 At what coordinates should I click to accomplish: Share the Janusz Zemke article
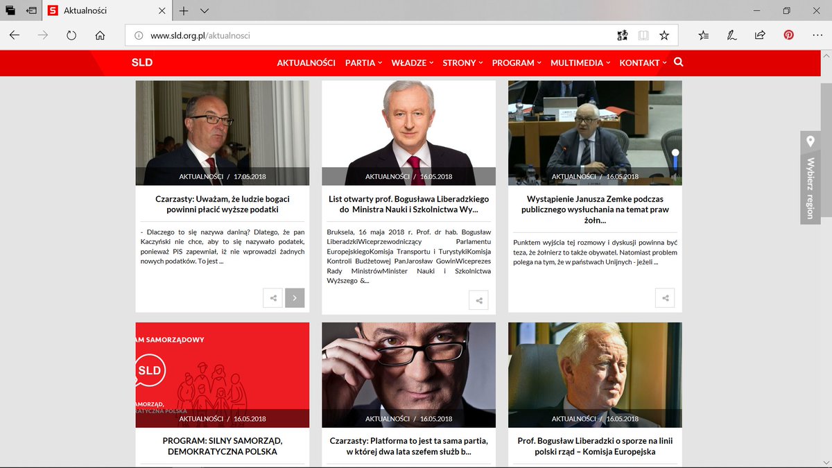click(x=665, y=297)
